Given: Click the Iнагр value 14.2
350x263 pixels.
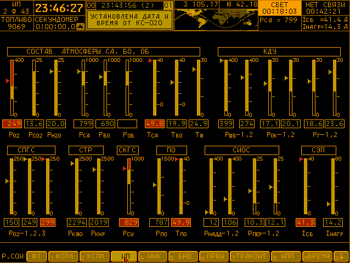Looking at the screenshot, I should [x=333, y=222].
